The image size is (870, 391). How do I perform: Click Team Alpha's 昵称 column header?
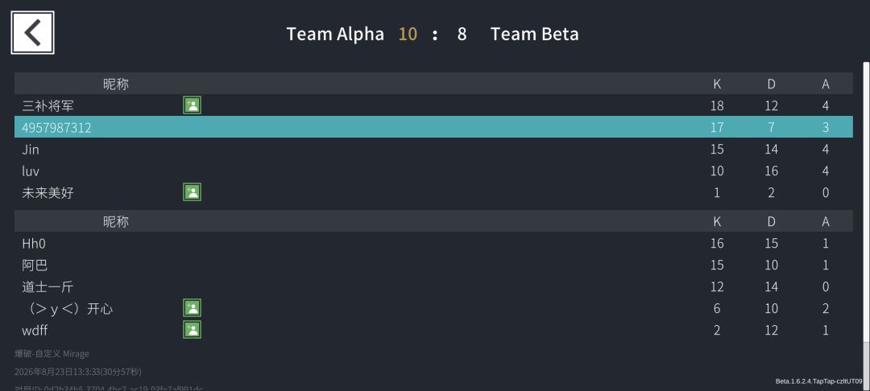pyautogui.click(x=115, y=84)
